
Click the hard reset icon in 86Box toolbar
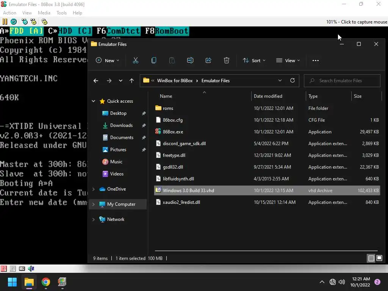tap(14, 22)
